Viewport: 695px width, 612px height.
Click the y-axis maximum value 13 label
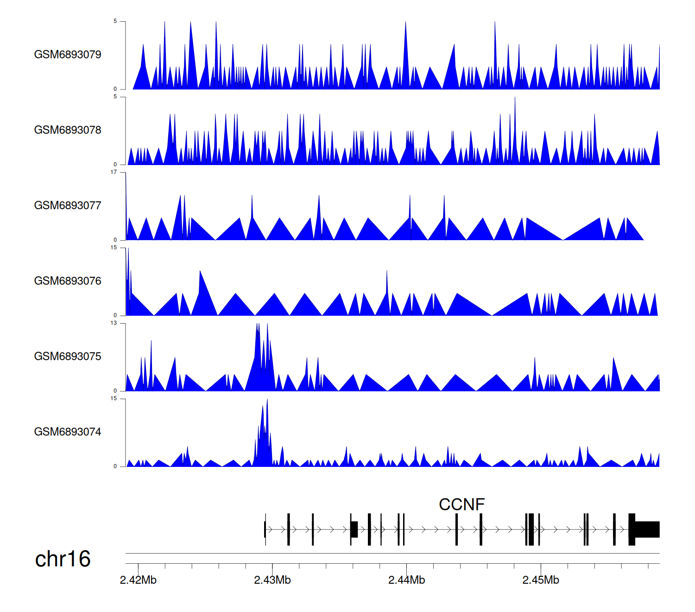pos(114,323)
